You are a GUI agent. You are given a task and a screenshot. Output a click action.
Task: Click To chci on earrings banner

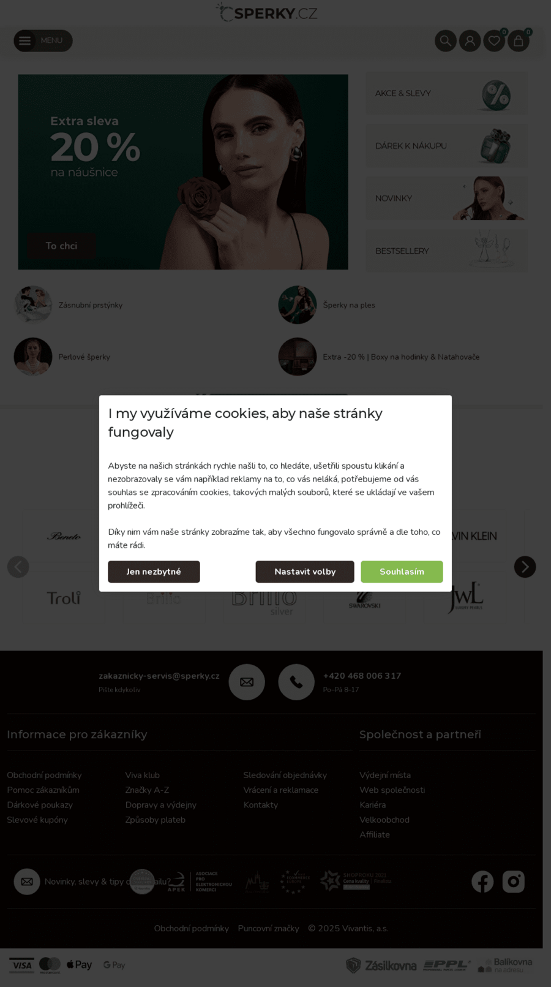coord(61,246)
